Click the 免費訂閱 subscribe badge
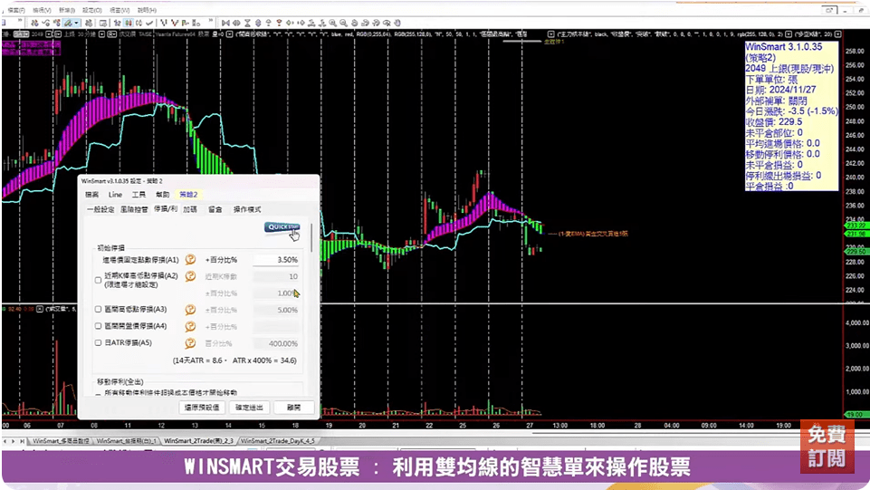 click(x=827, y=447)
